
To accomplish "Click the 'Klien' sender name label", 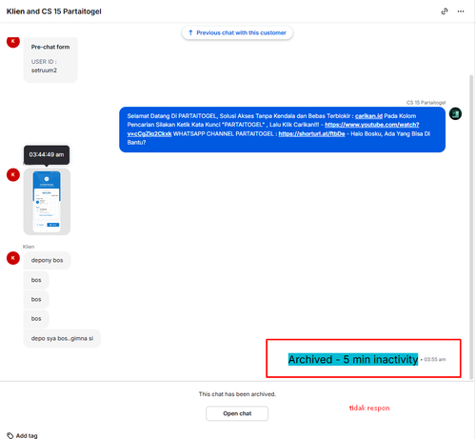I will coord(29,247).
